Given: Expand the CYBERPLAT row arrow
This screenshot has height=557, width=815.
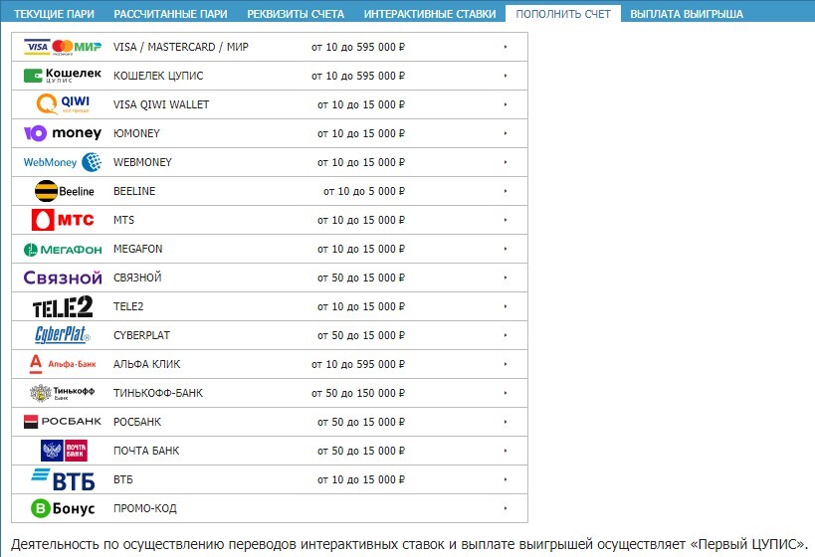Looking at the screenshot, I should click(x=506, y=335).
